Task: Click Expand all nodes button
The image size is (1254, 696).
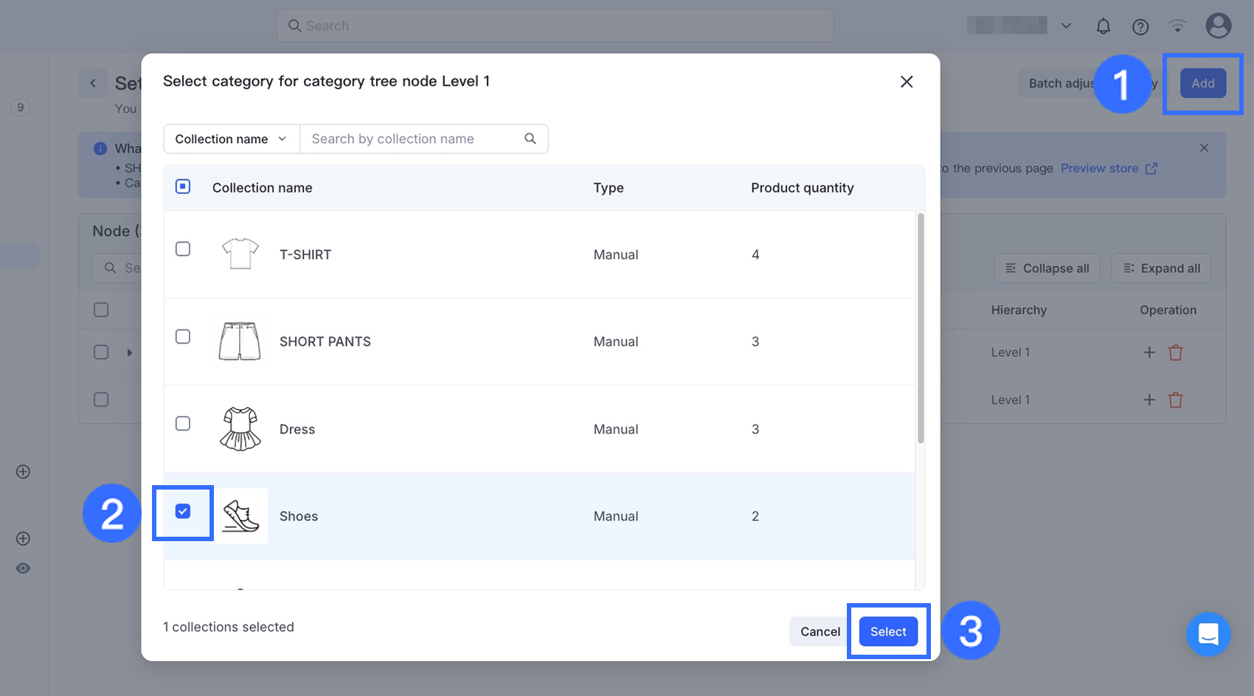Action: coord(1161,268)
